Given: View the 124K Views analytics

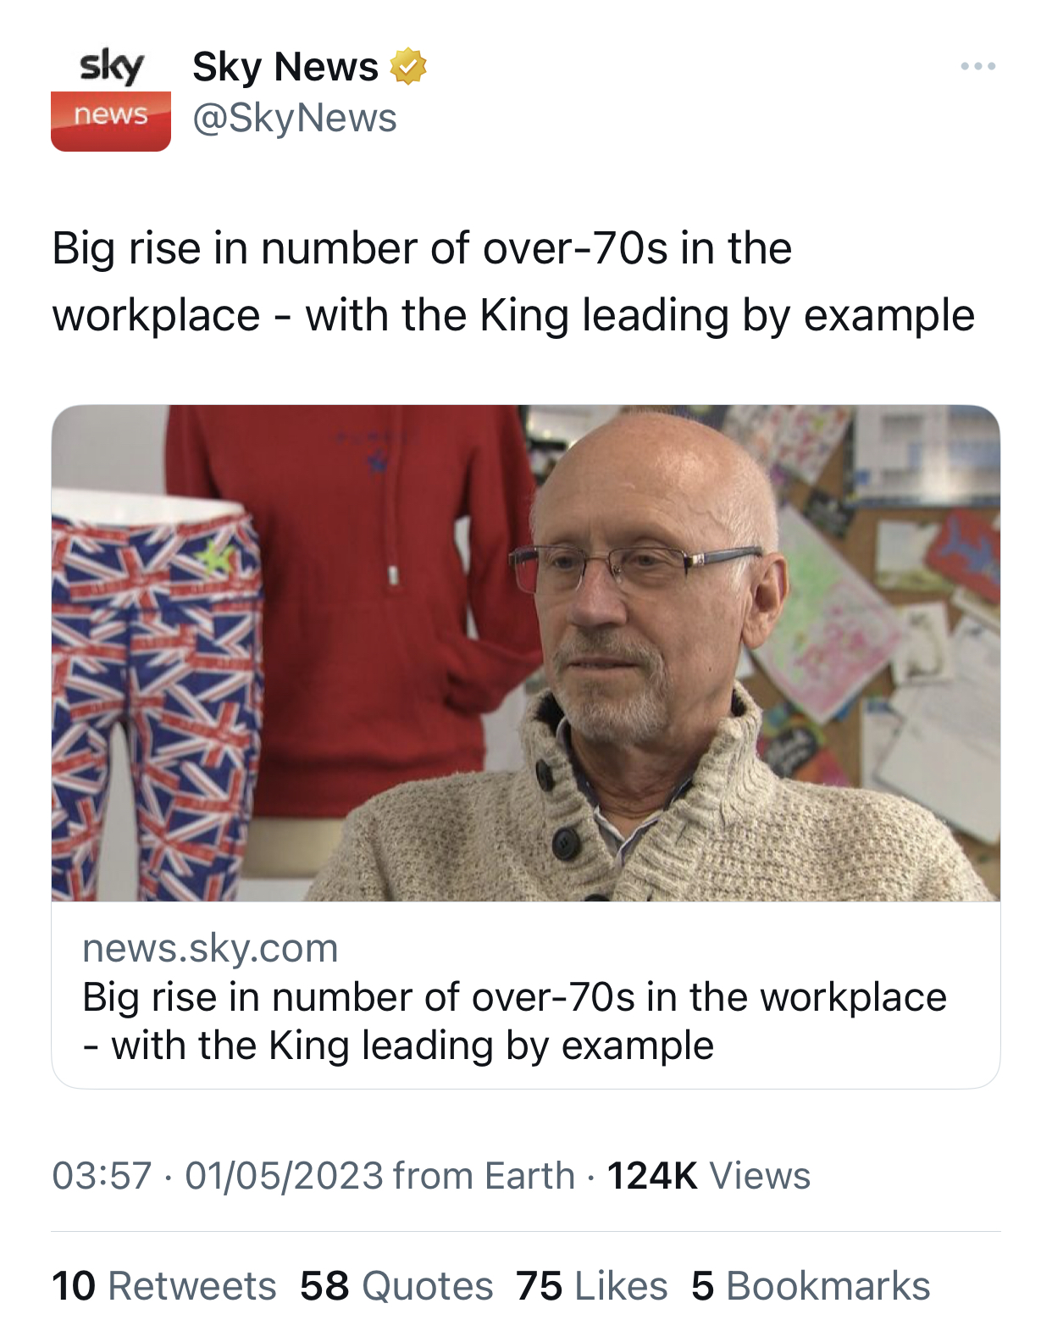Looking at the screenshot, I should pyautogui.click(x=708, y=1176).
